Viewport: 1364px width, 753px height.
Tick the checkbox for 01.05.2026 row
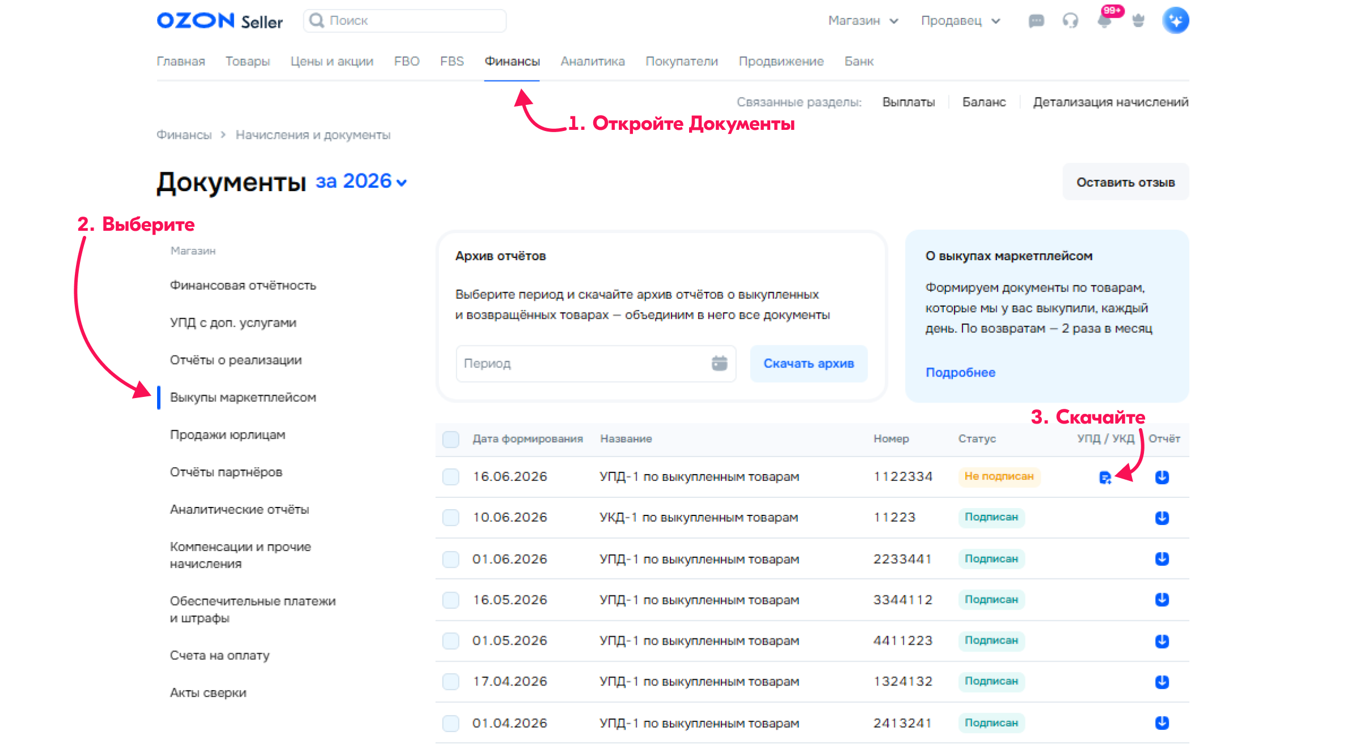451,641
